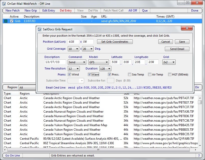The width and height of the screenshot is (205, 160).
Task: Click Done in the top toolbar
Action: tap(195, 11)
